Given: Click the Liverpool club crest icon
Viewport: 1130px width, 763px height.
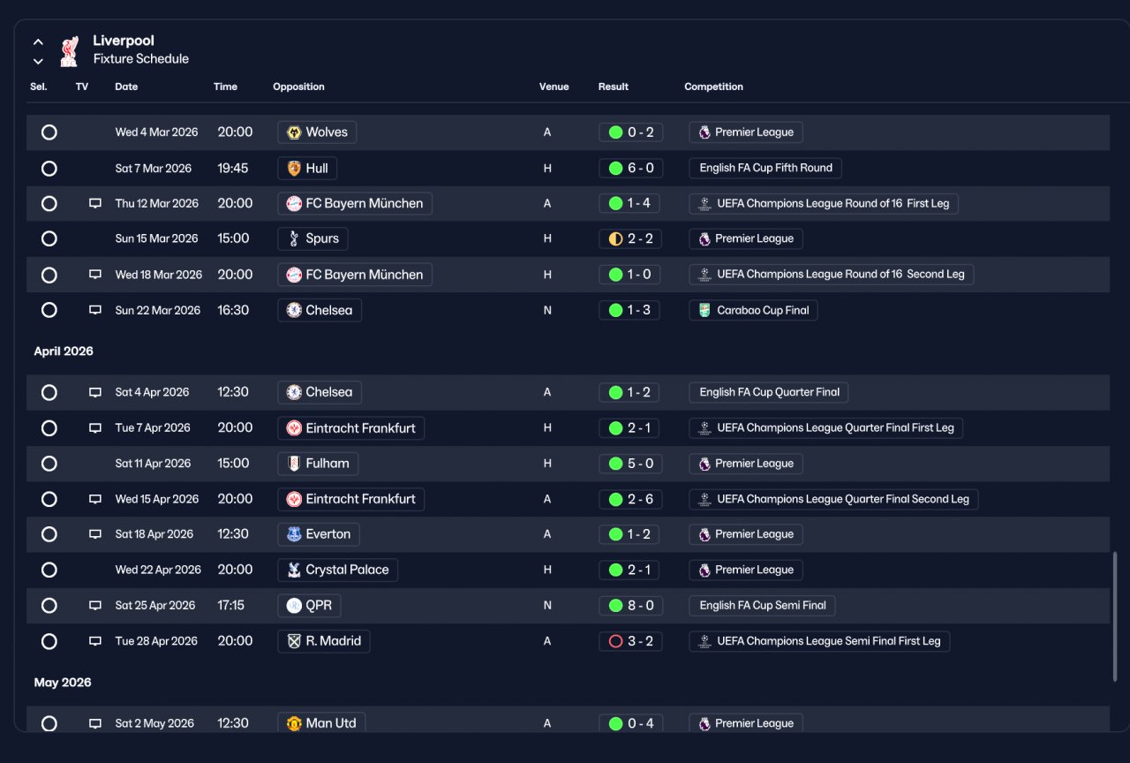Looking at the screenshot, I should pyautogui.click(x=69, y=50).
